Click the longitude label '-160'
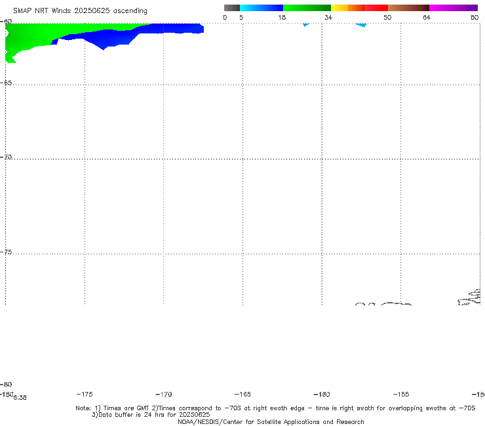The width and height of the screenshot is (485, 426). tap(322, 394)
